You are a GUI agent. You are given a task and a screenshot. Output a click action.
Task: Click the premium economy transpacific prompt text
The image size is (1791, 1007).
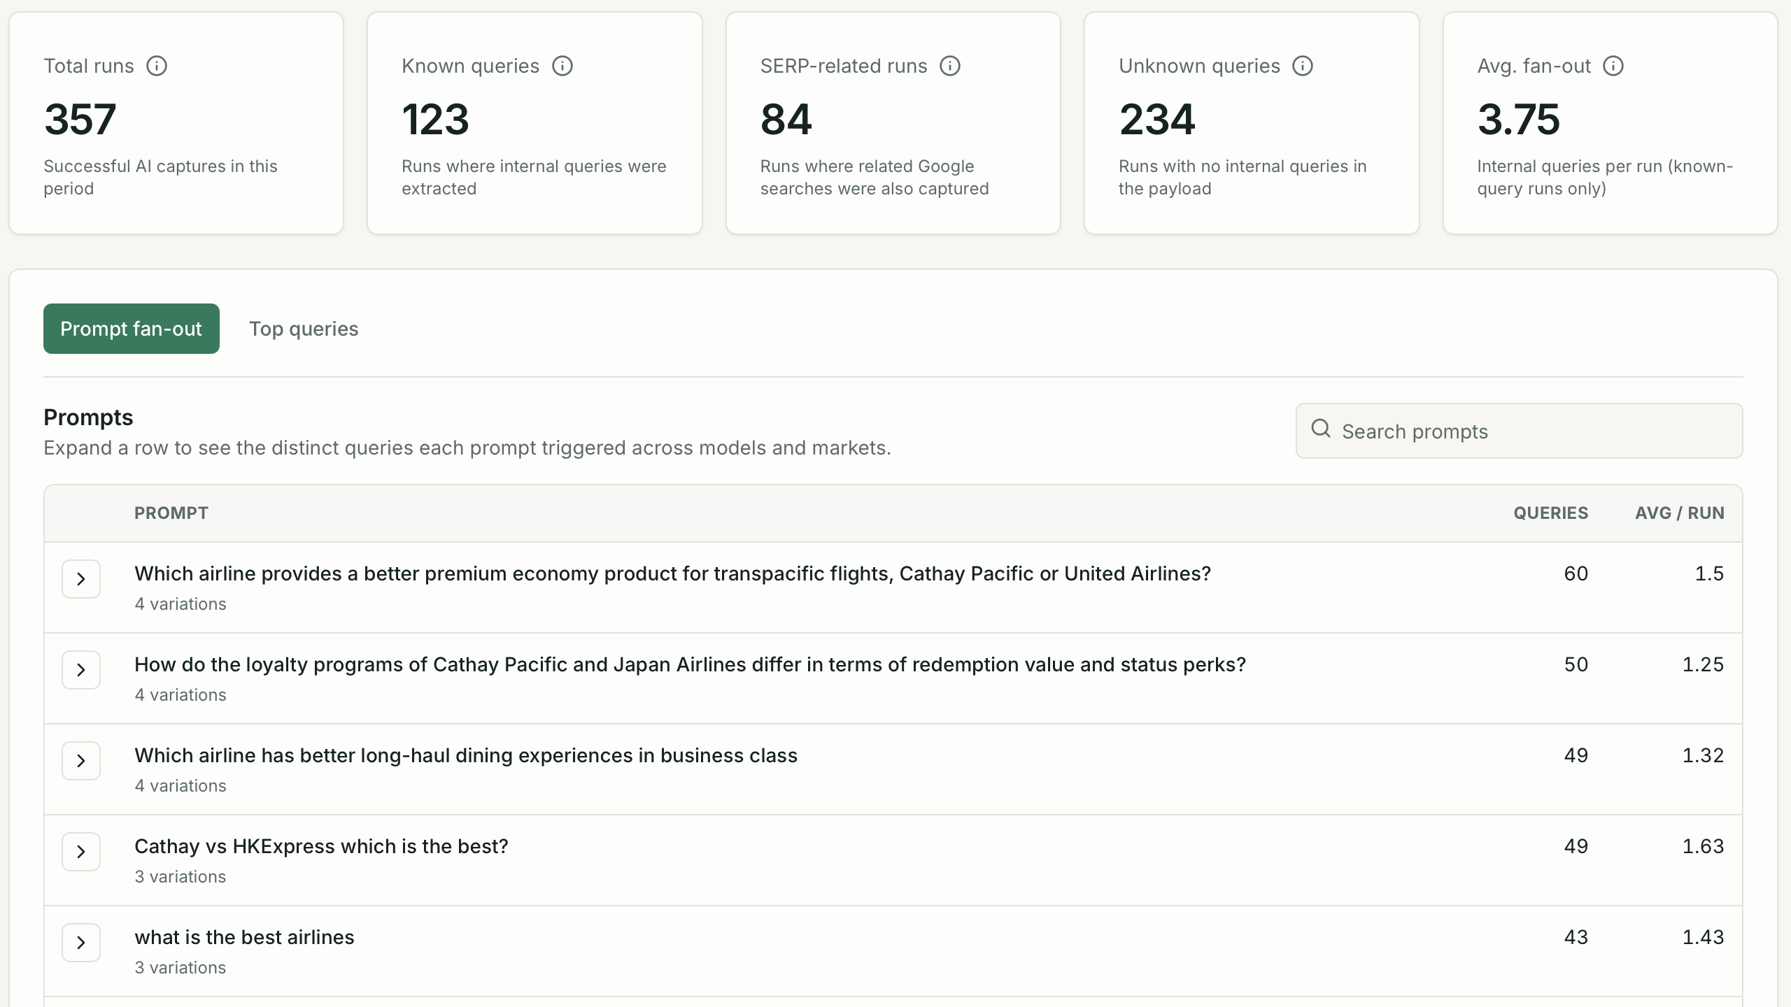[x=672, y=573]
